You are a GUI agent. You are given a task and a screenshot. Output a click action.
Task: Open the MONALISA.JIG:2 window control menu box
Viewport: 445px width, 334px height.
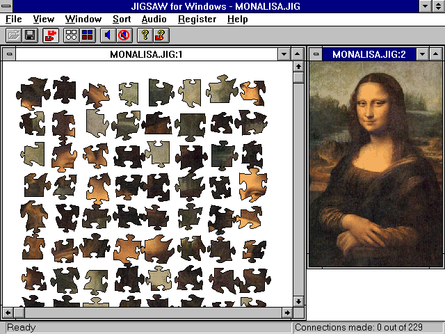coord(316,54)
